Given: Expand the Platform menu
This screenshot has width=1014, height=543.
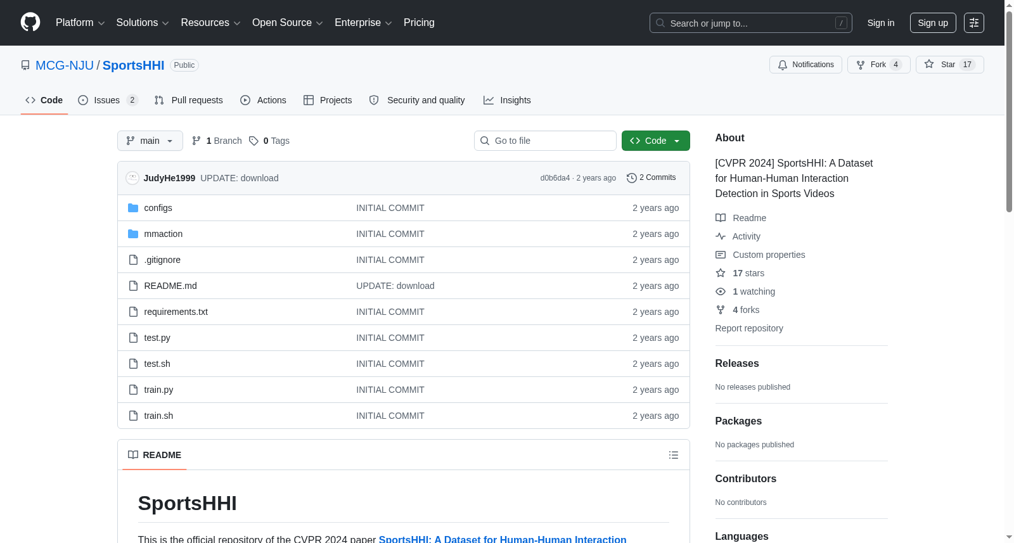Looking at the screenshot, I should (x=80, y=23).
